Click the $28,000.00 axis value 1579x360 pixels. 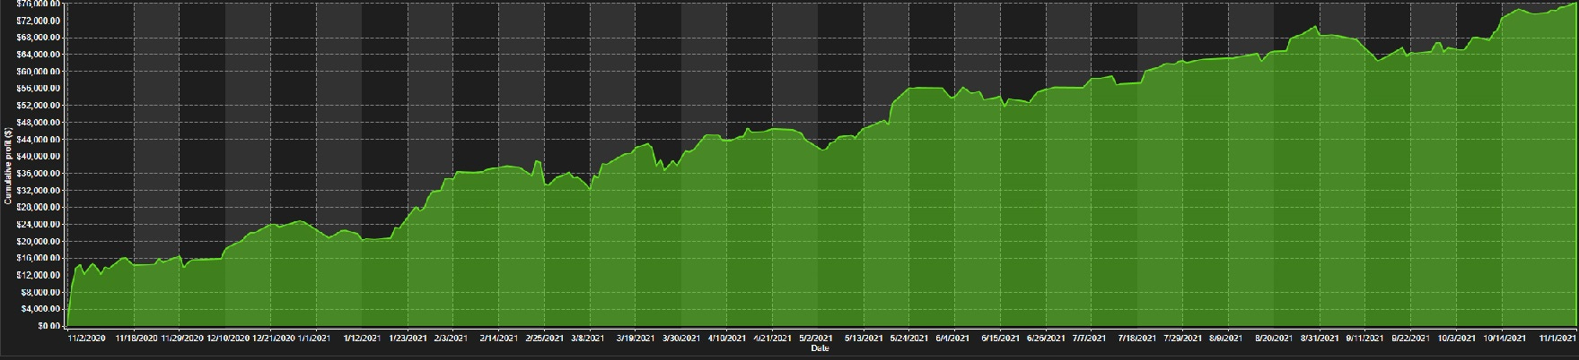(38, 207)
